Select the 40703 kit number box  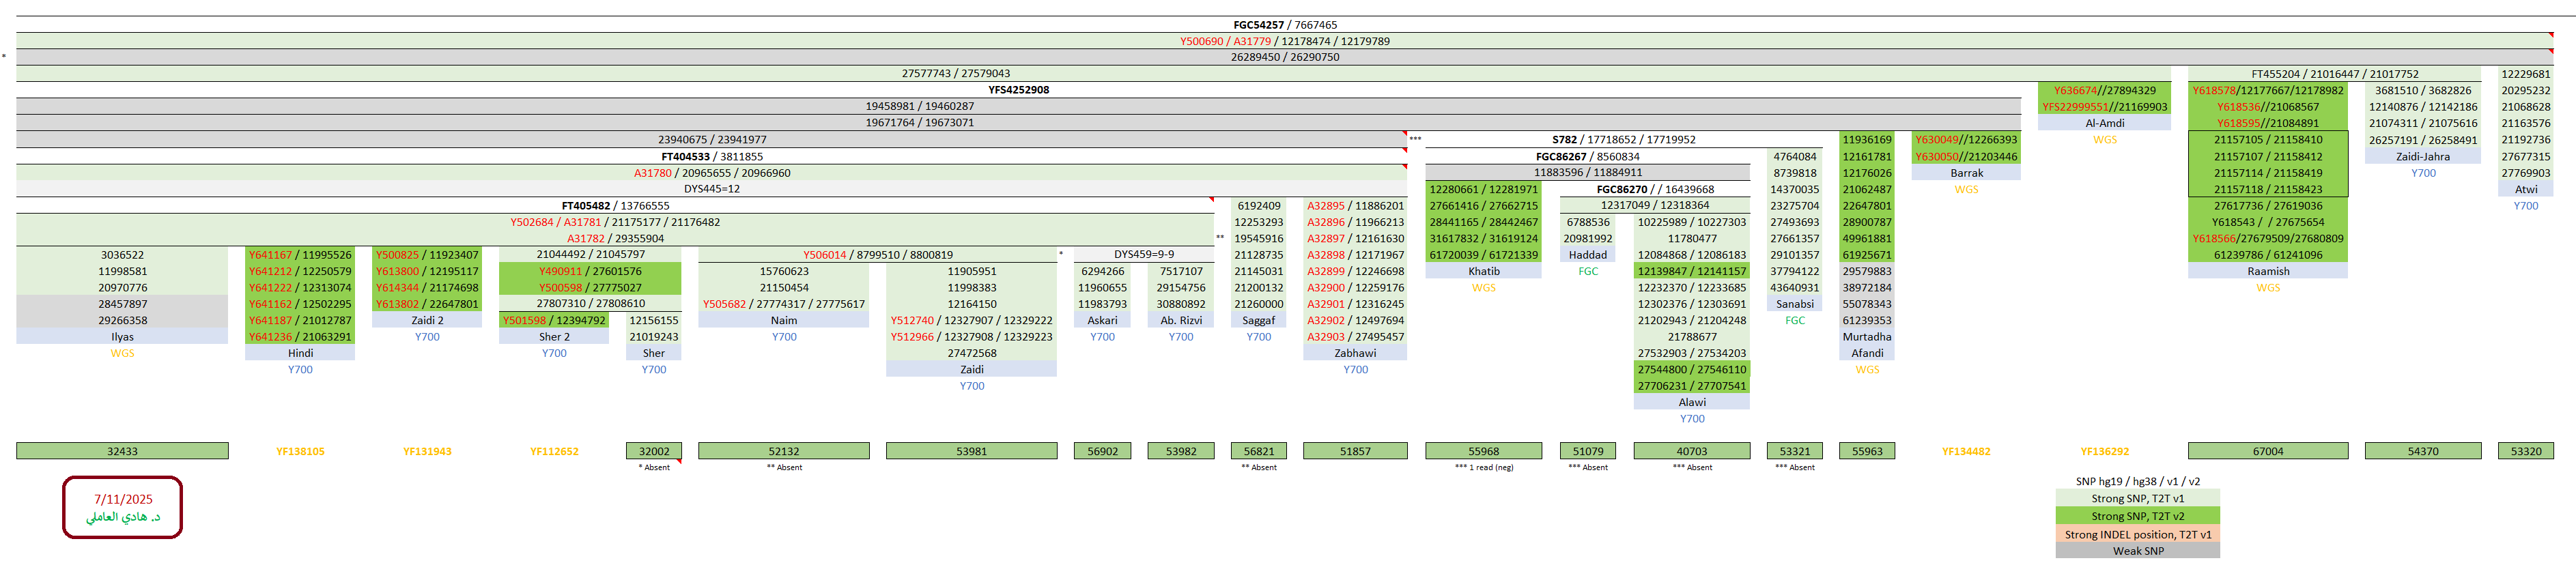coord(1691,451)
